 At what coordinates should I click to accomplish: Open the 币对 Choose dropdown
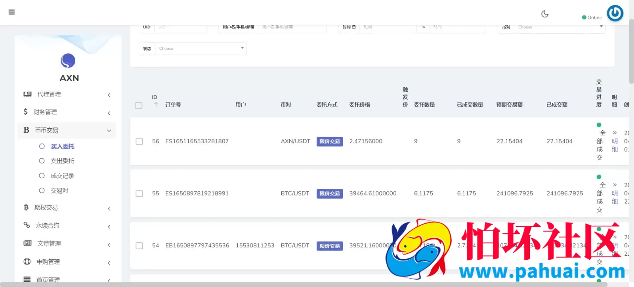point(560,27)
